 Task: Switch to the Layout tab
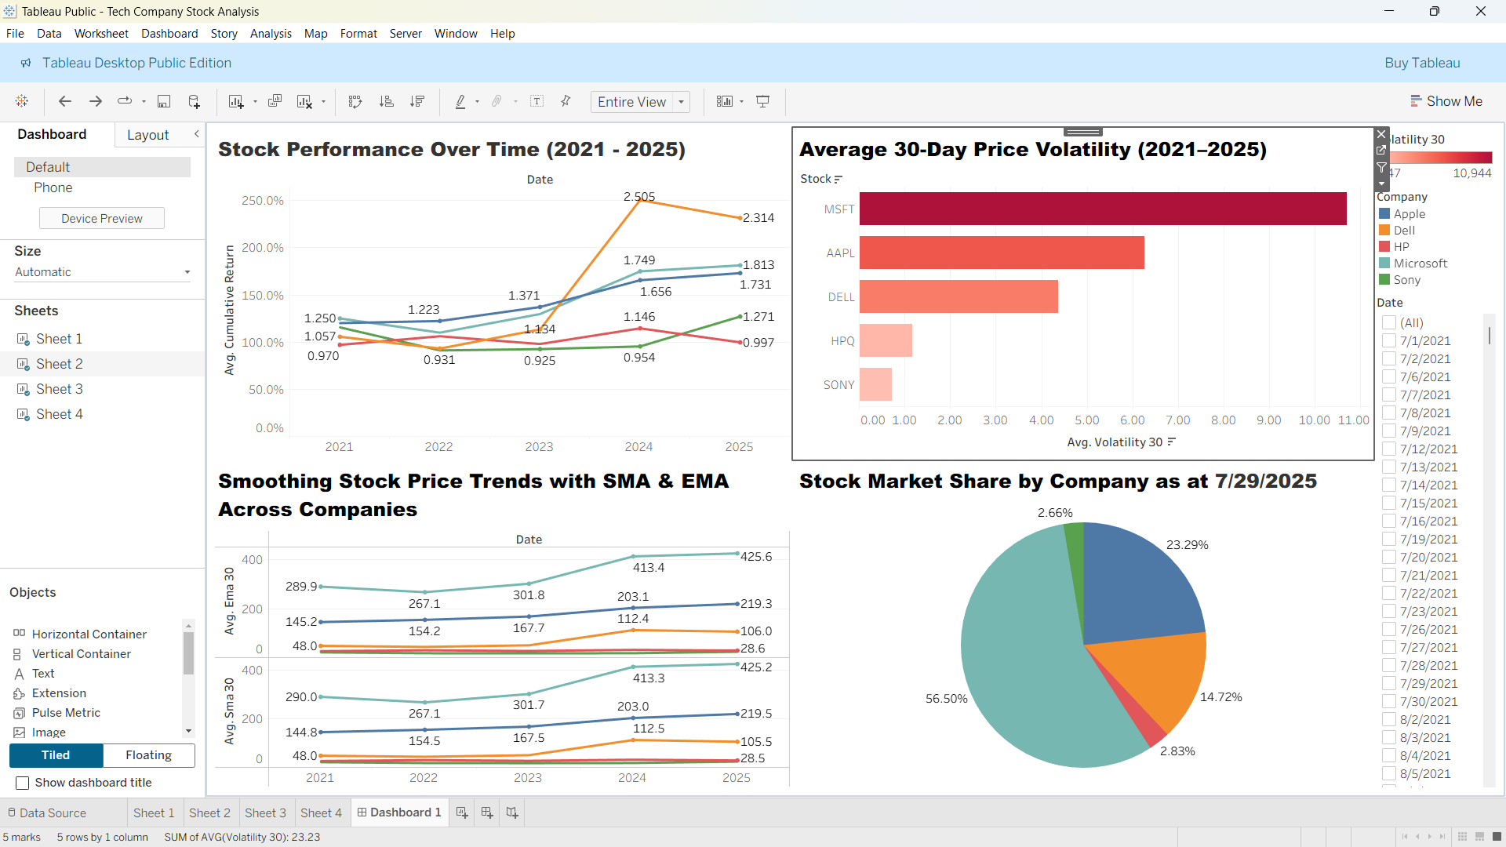(x=147, y=135)
